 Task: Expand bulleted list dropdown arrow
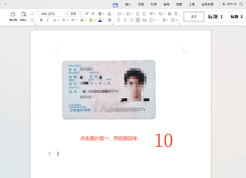[123, 14]
